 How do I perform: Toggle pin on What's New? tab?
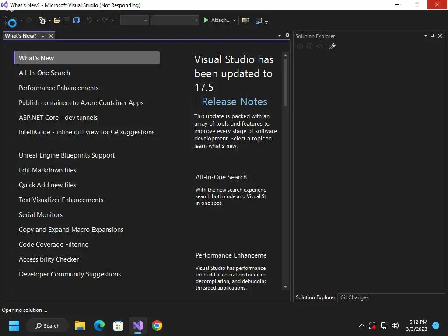coord(42,36)
